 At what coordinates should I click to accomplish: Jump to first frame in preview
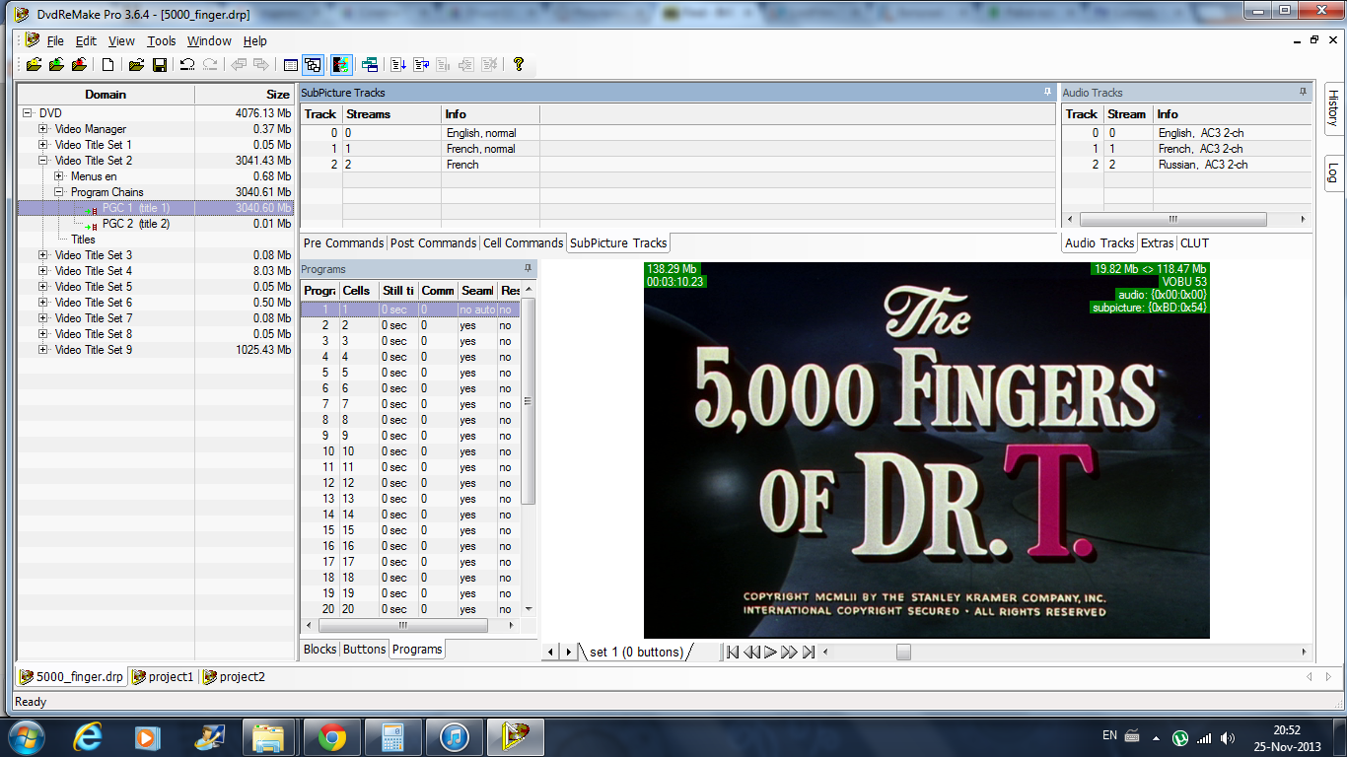[733, 652]
